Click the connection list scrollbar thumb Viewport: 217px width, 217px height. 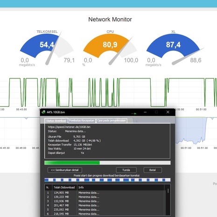[168, 191]
